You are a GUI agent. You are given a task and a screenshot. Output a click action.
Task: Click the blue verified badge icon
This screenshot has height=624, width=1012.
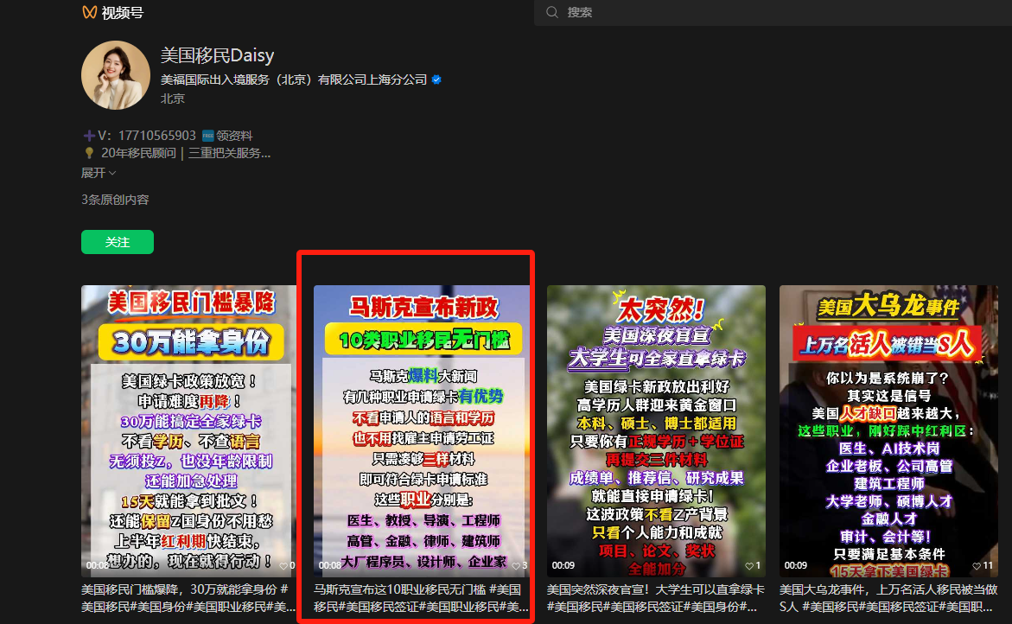(437, 80)
